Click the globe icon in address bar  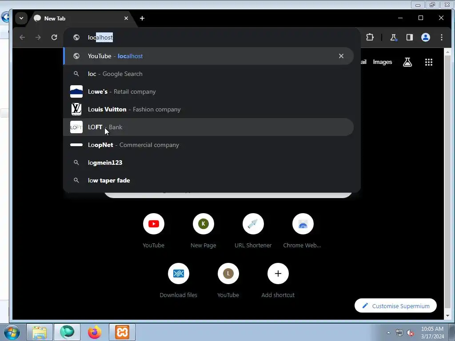coord(76,37)
